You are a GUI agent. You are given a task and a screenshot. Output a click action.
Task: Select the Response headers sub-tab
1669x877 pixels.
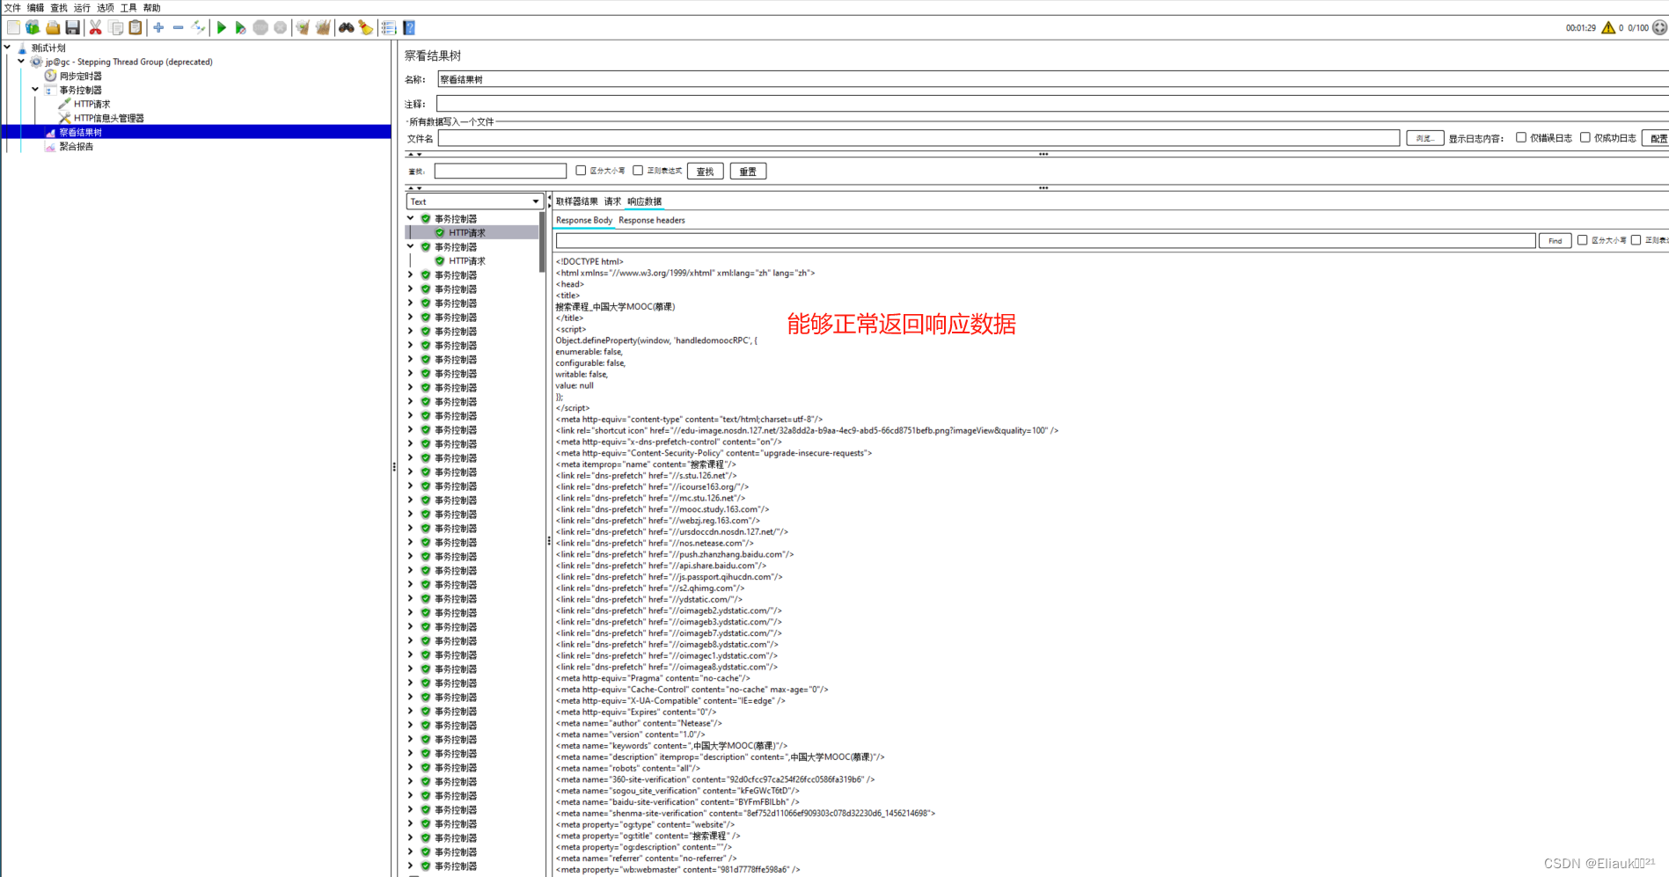tap(652, 221)
